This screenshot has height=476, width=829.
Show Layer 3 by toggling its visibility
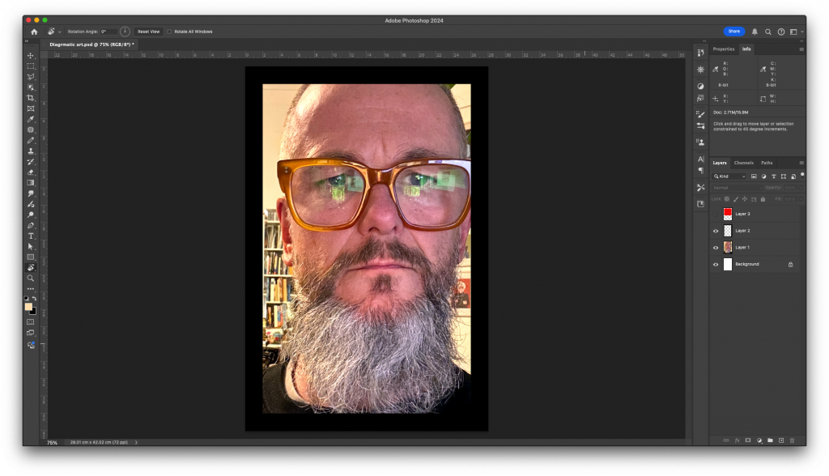(716, 214)
